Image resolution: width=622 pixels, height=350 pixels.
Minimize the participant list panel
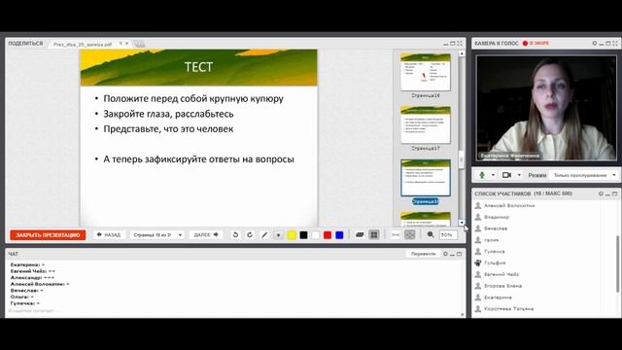coord(607,194)
